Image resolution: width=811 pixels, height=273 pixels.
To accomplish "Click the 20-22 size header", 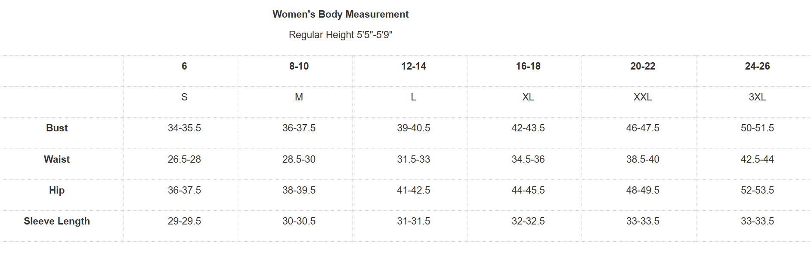I will tap(643, 66).
